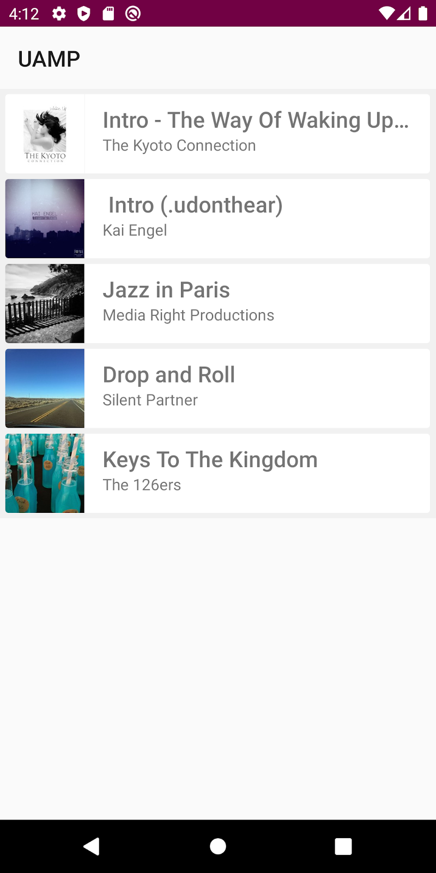This screenshot has height=873, width=436.
Task: Tap the battery indicator icon
Action: pyautogui.click(x=423, y=14)
